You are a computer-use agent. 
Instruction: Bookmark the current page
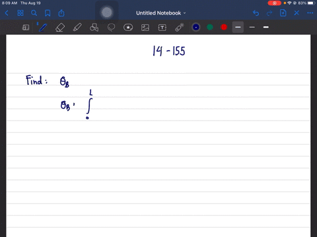48,13
